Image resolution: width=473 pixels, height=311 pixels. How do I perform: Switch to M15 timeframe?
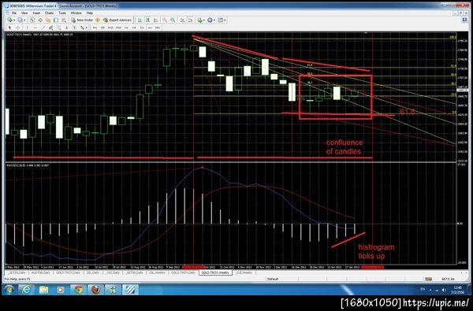point(110,28)
